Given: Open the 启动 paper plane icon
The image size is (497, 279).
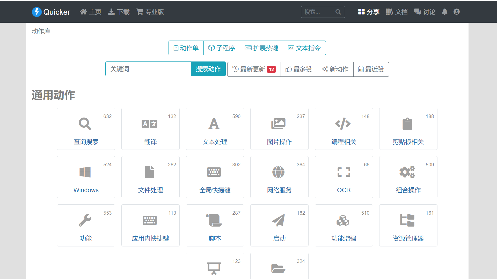Looking at the screenshot, I should coord(279,220).
